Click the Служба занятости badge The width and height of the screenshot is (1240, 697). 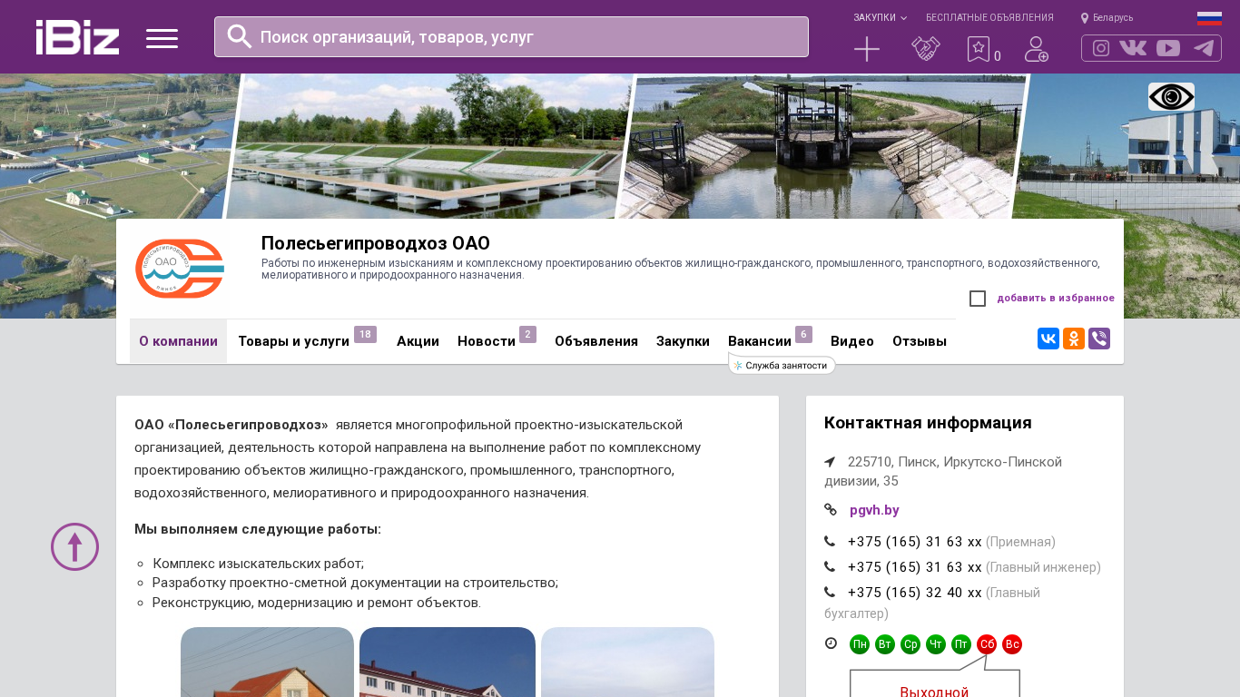(782, 365)
